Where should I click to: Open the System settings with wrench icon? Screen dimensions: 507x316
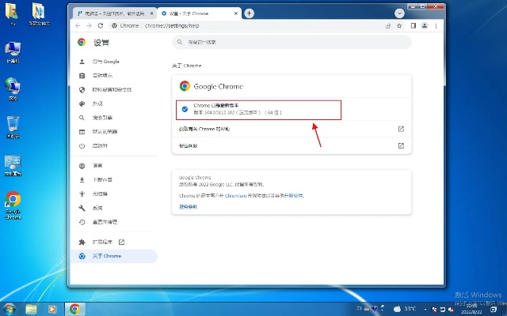pyautogui.click(x=97, y=208)
